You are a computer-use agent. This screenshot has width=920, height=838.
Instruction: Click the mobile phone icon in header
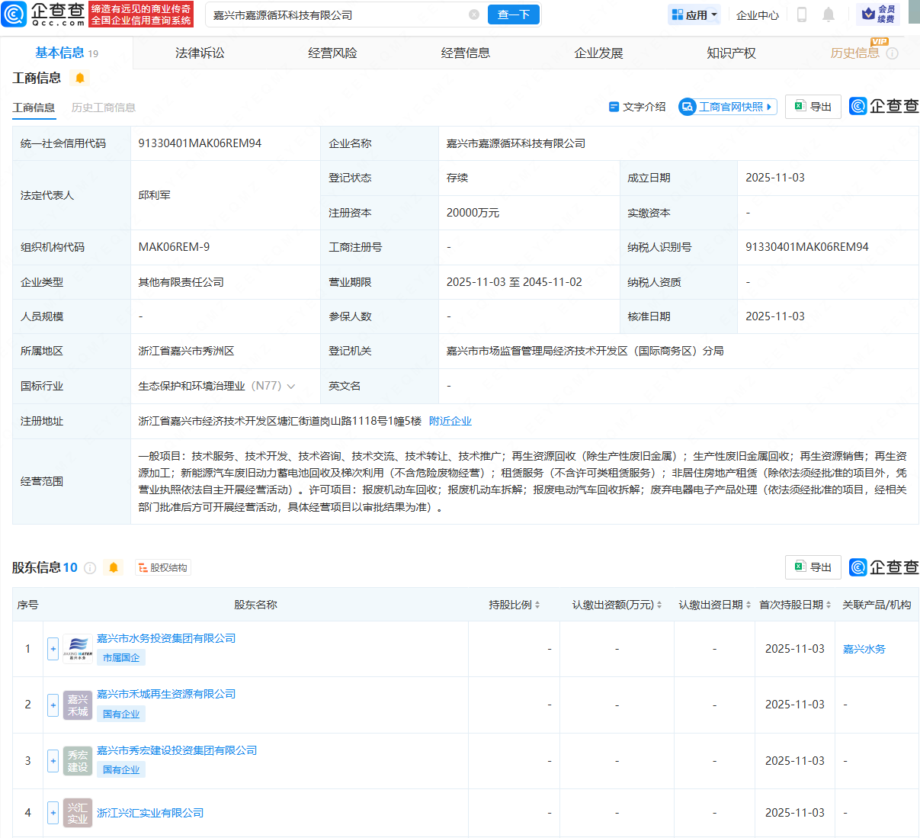(x=802, y=14)
